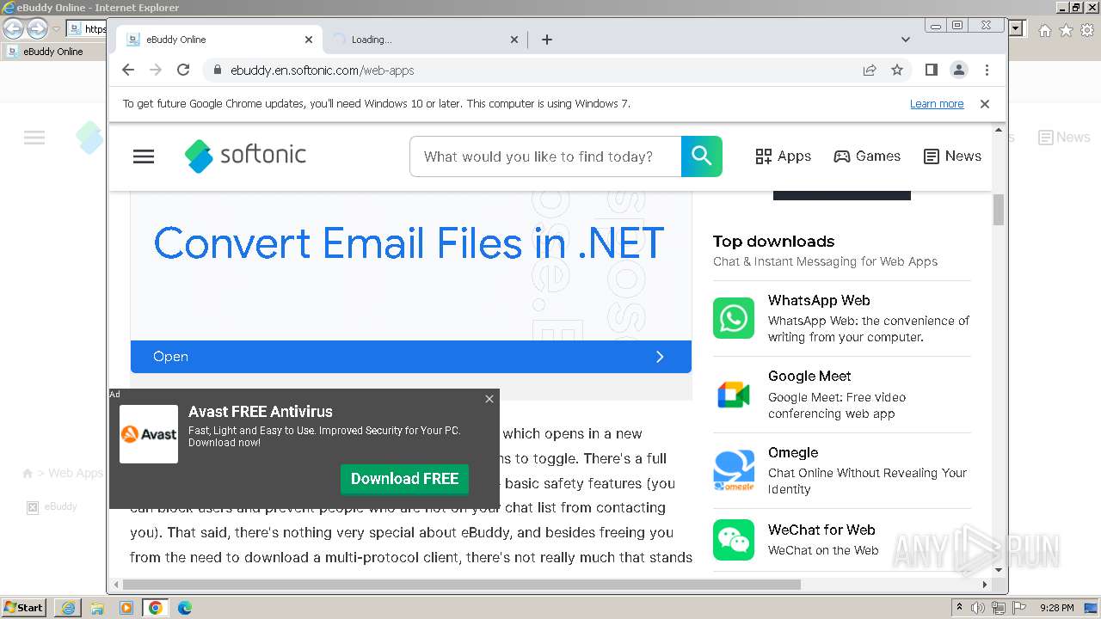Image resolution: width=1101 pixels, height=619 pixels.
Task: Open Internet Explorer address bar dropdown arrow
Action: pyautogui.click(x=1016, y=28)
